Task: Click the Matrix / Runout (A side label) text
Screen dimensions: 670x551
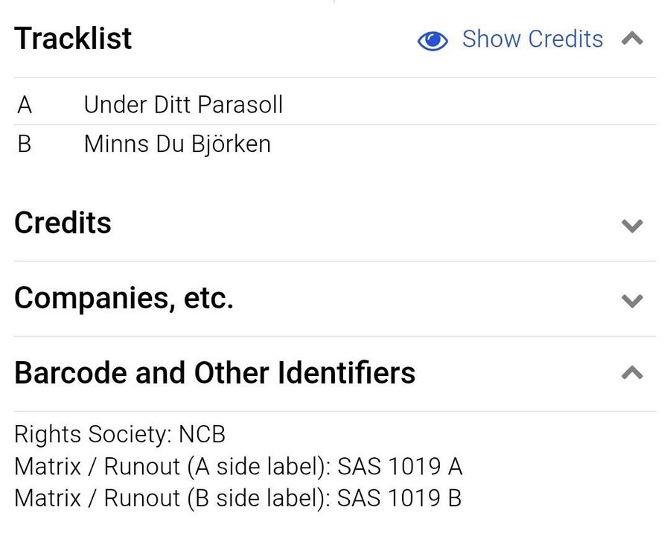Action: click(x=171, y=467)
